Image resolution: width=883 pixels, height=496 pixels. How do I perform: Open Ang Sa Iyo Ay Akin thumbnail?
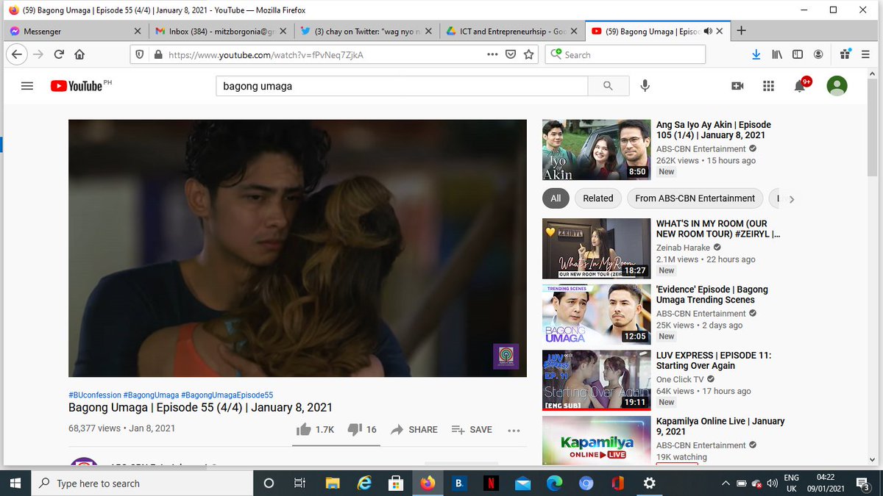[596, 150]
